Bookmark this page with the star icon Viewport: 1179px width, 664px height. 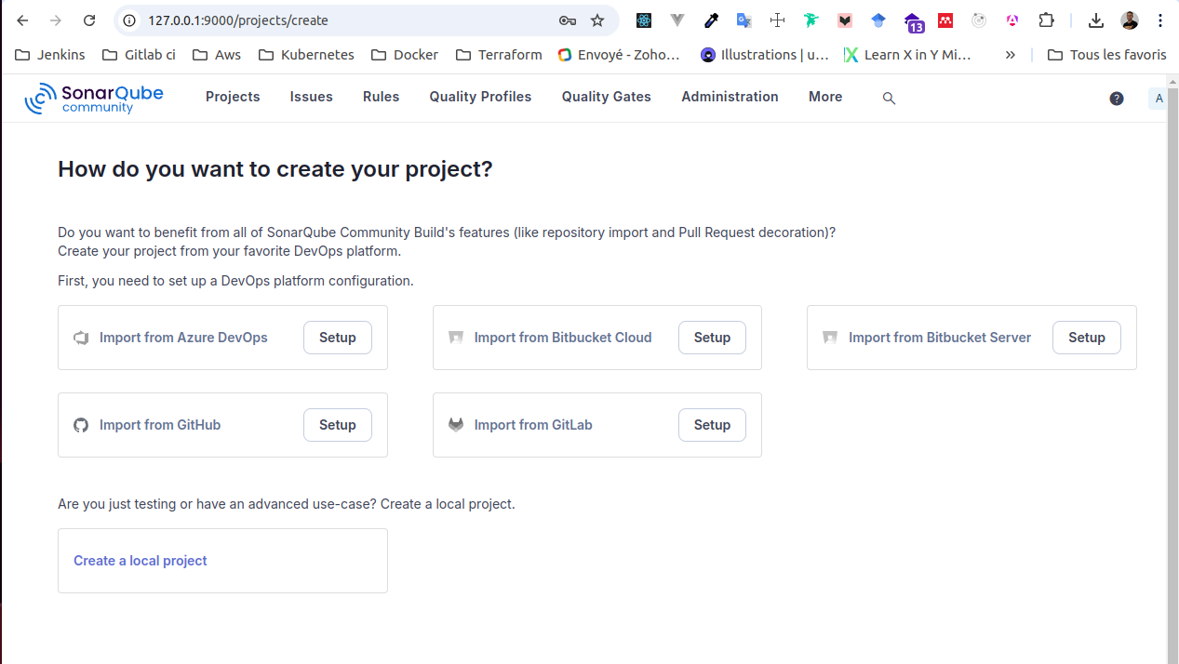[597, 20]
